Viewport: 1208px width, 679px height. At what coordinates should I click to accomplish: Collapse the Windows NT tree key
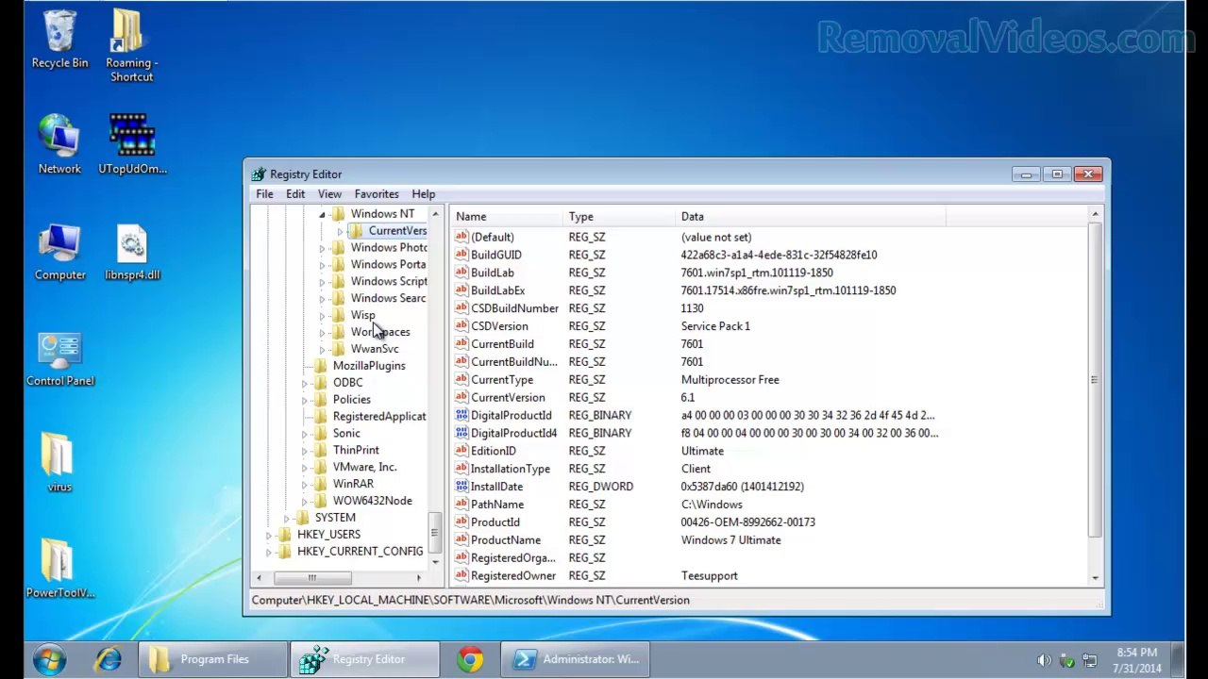coord(322,215)
